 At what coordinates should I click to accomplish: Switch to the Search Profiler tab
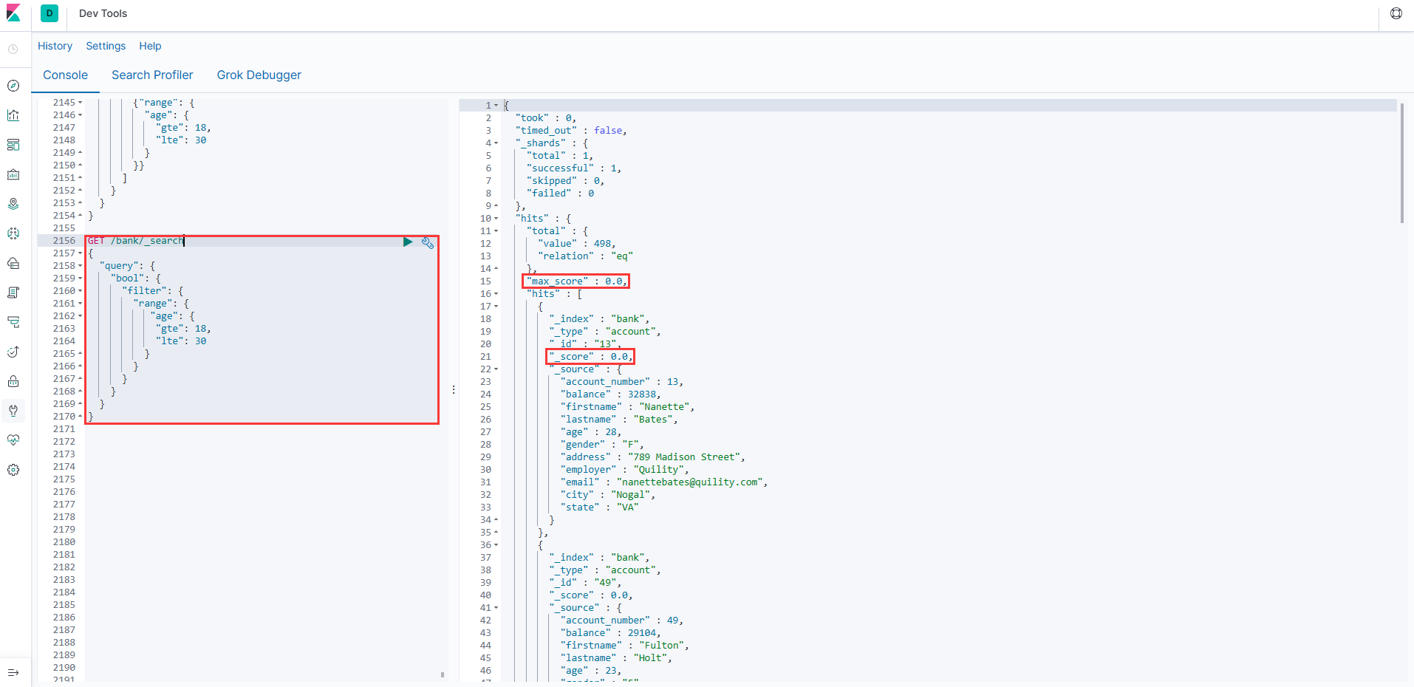tap(152, 75)
